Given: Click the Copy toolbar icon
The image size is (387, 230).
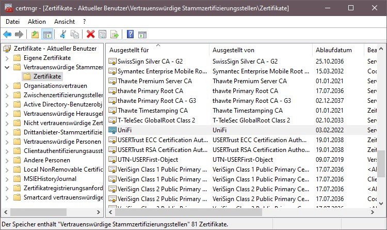Looking at the screenshot, I should tap(74, 34).
